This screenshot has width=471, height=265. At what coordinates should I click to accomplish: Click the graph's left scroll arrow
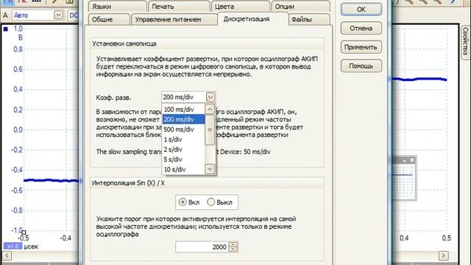point(7,256)
